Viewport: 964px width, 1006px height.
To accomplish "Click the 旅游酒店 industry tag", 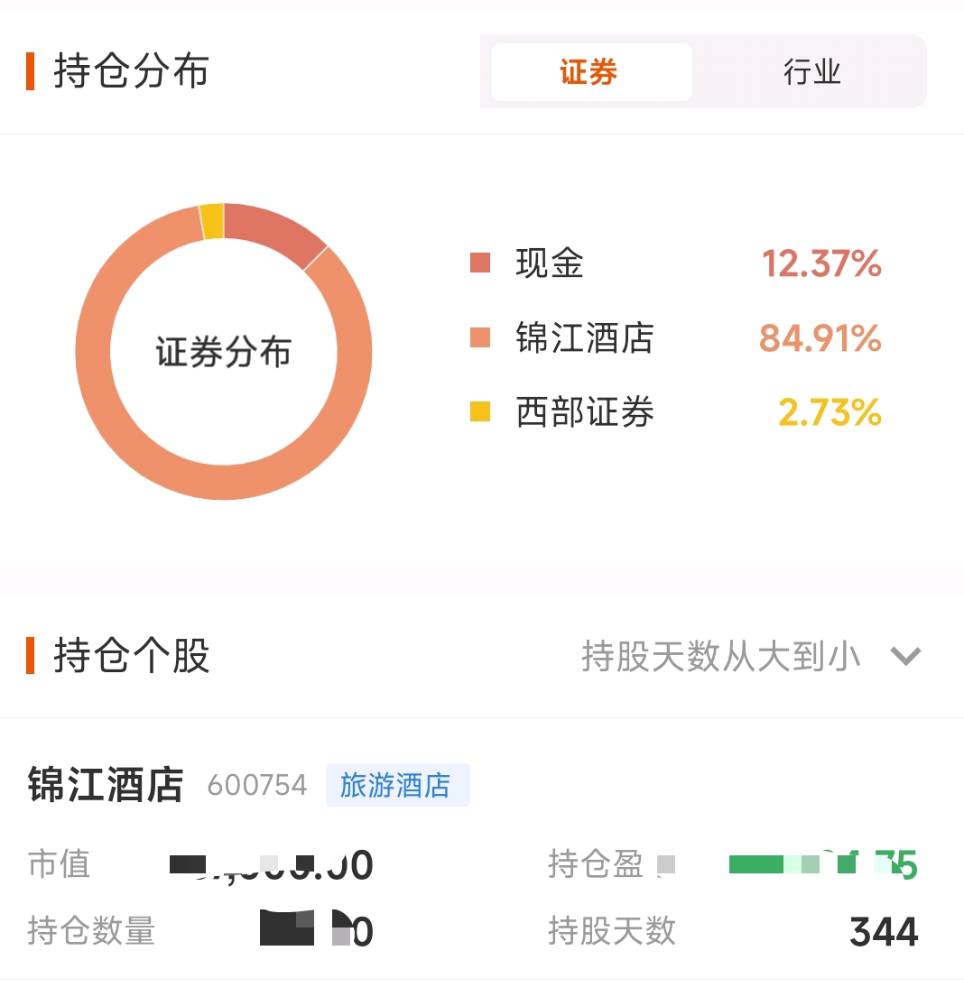I will (397, 785).
